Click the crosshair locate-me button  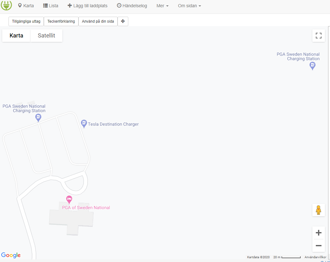(x=123, y=21)
